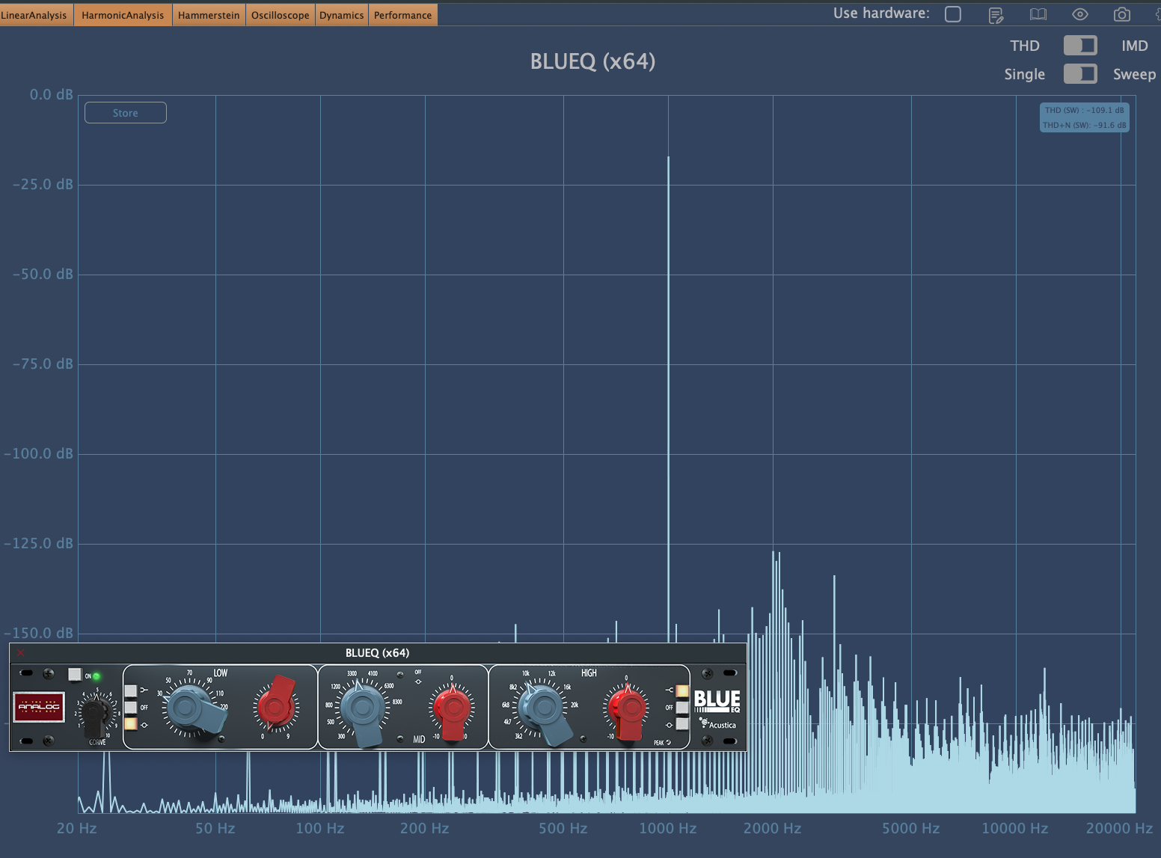The image size is (1161, 858).
Task: Select the LOW band shelf shape button
Action: click(x=131, y=690)
